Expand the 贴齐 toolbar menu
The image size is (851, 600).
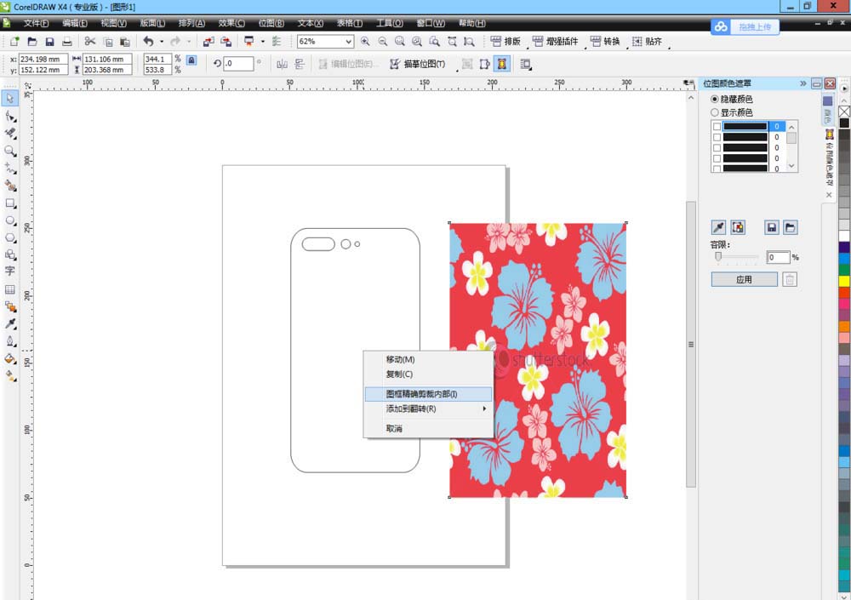coord(647,41)
